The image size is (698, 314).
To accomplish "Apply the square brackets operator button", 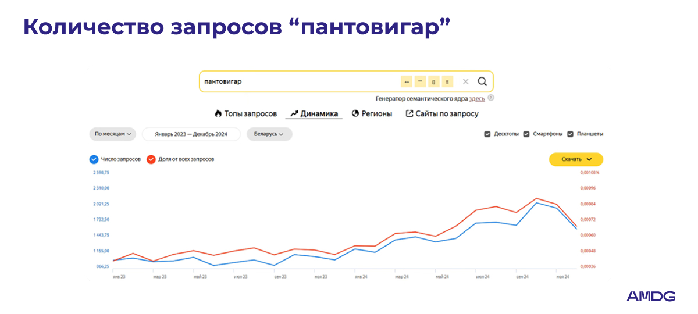I will (434, 81).
